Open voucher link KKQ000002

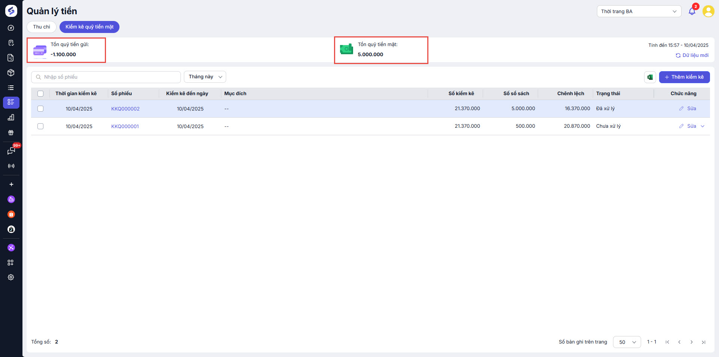click(x=125, y=109)
